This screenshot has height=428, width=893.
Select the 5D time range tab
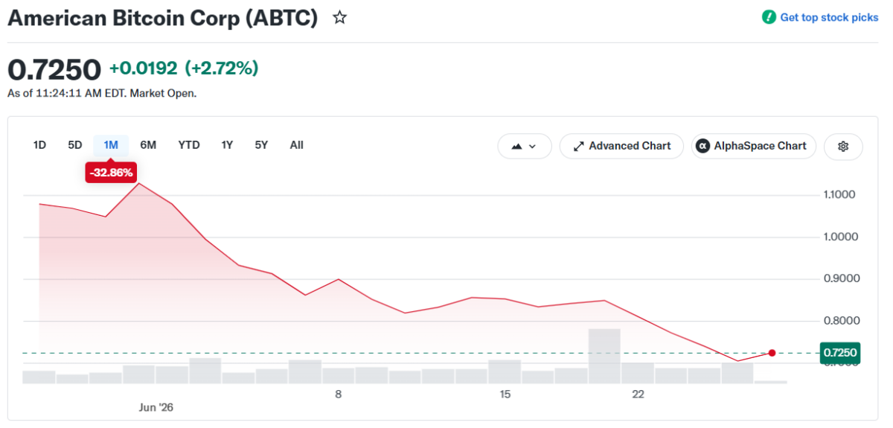click(75, 145)
